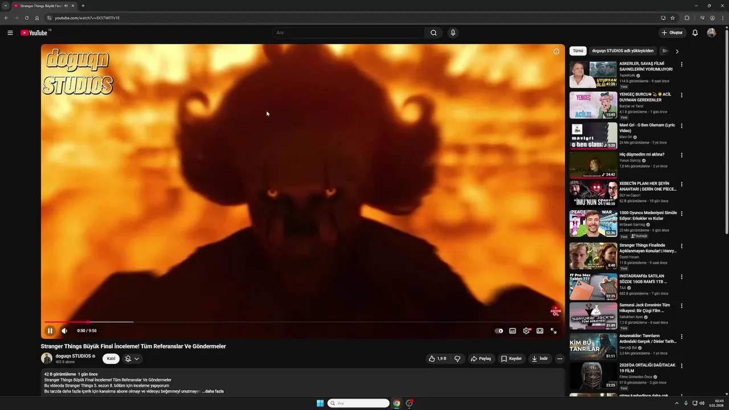Open options for Hiç düşmedim mi aklına
This screenshot has height=410, width=729.
(x=681, y=155)
